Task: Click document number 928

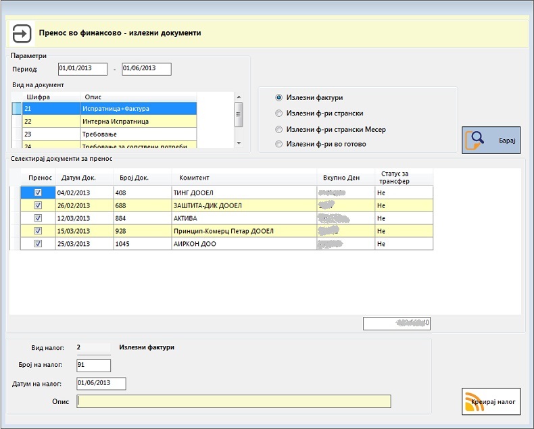Action: pyautogui.click(x=143, y=231)
